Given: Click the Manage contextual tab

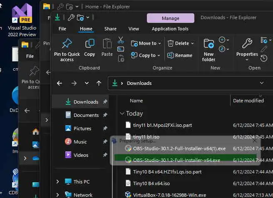Looking at the screenshot, I should click(x=171, y=18).
